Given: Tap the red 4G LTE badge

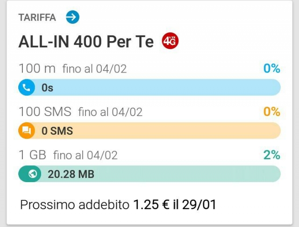Looking at the screenshot, I should [x=170, y=41].
